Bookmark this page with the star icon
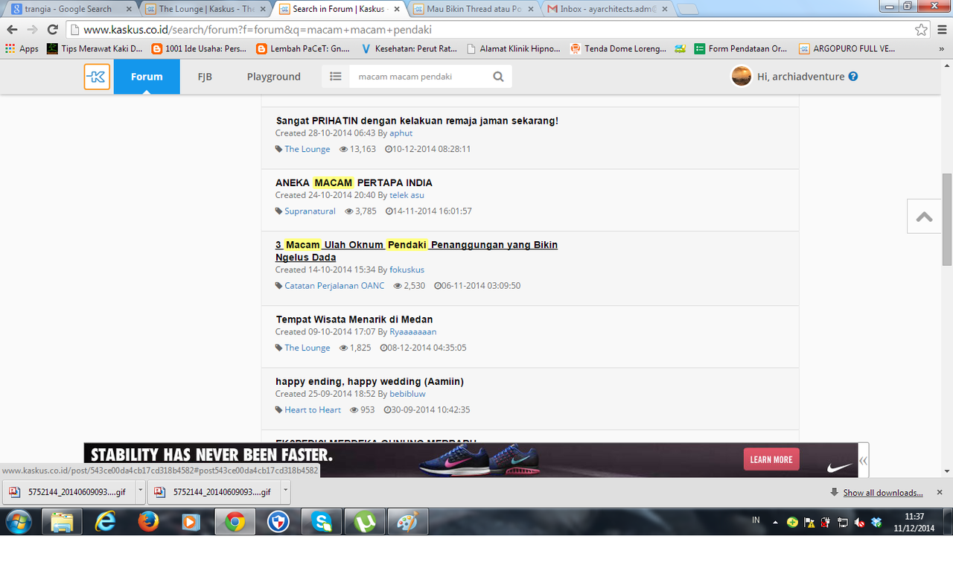 pos(922,30)
